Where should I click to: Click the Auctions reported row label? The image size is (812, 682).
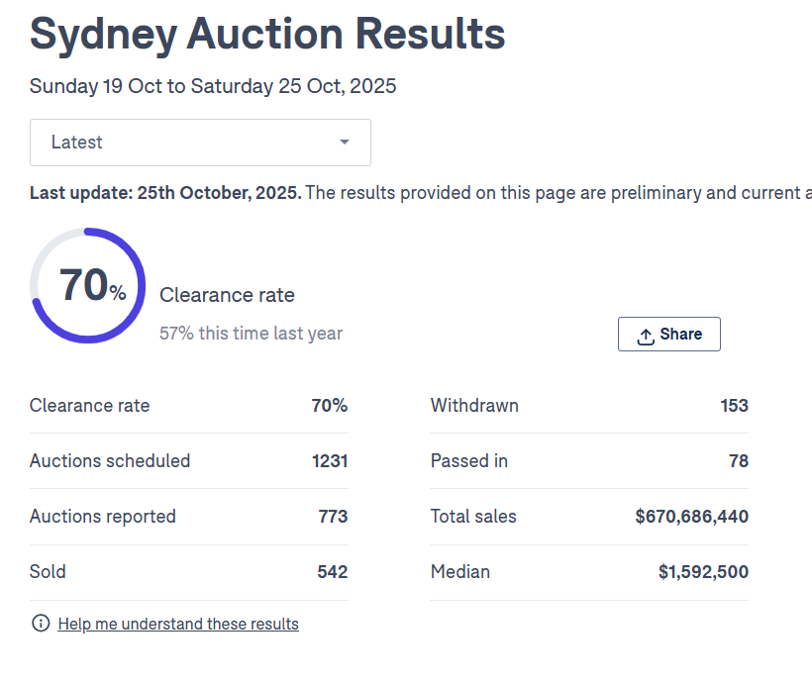click(103, 517)
